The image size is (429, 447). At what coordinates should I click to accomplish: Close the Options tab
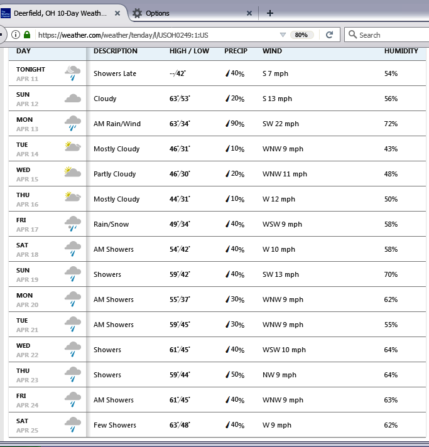249,13
